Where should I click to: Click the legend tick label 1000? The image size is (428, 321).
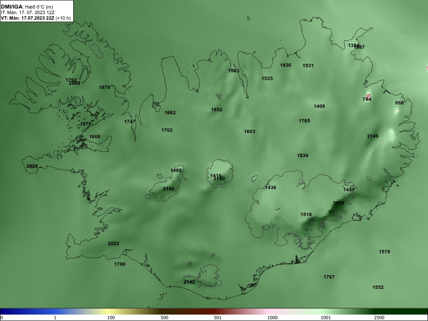pyautogui.click(x=272, y=318)
